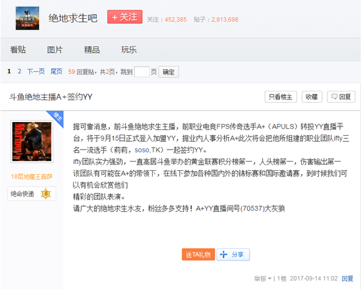Switch to the 玩乐 tab
Screen dimensions: 362x293
click(129, 49)
